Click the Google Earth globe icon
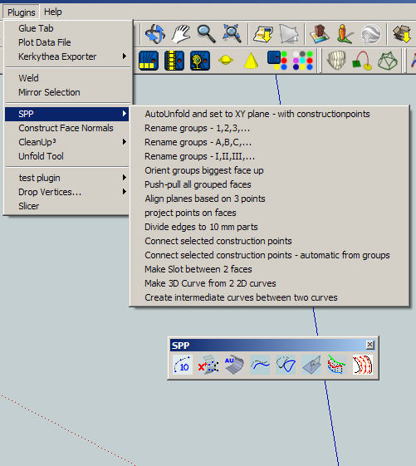 point(370,33)
